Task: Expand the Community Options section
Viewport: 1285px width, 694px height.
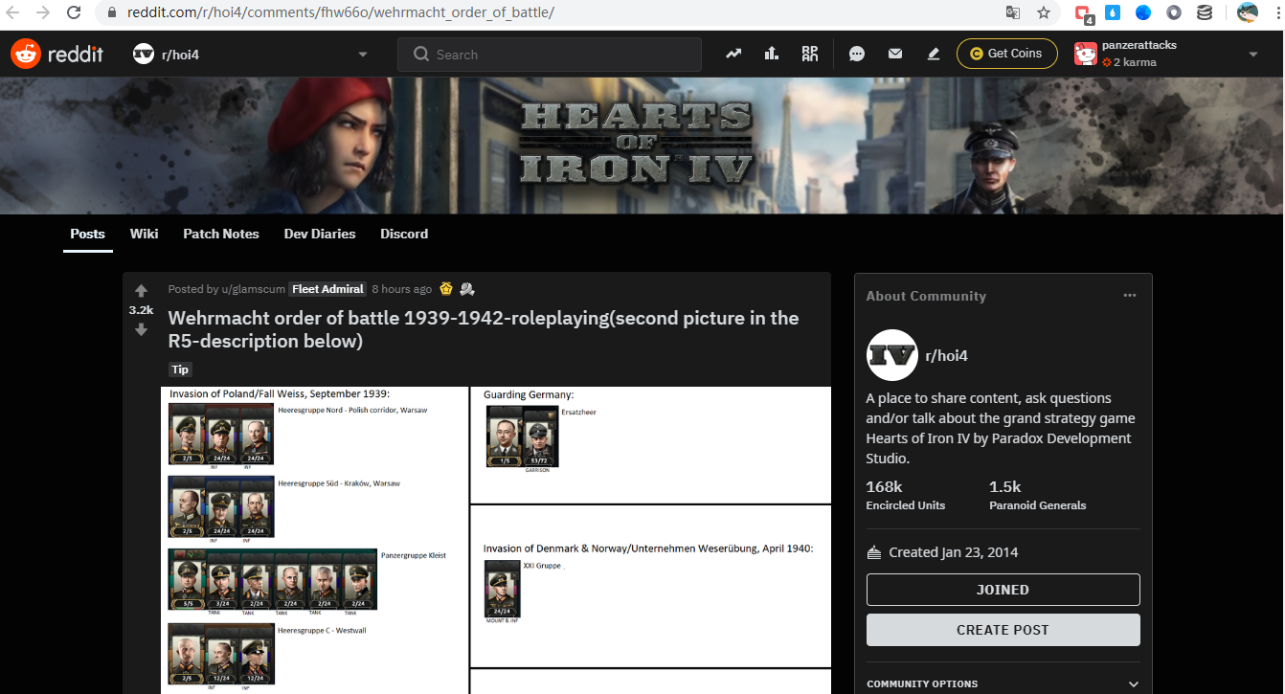Action: click(1003, 683)
